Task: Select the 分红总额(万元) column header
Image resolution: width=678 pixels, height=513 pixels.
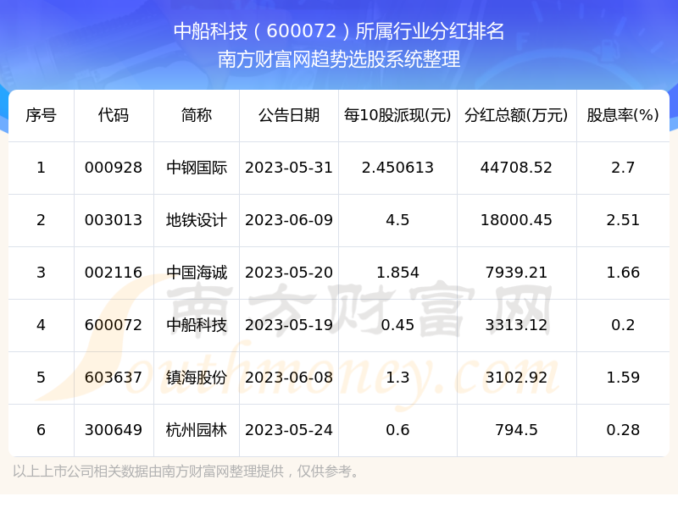Action: (x=516, y=115)
